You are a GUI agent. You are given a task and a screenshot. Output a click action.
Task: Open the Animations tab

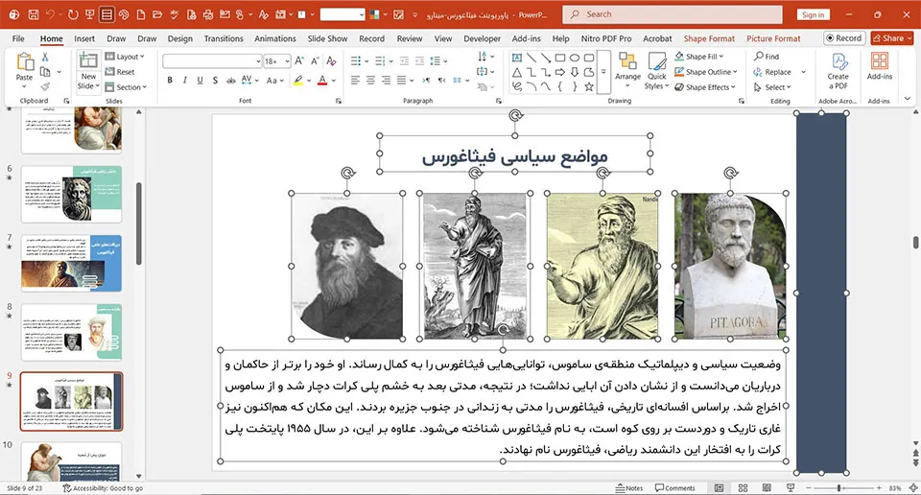[275, 38]
